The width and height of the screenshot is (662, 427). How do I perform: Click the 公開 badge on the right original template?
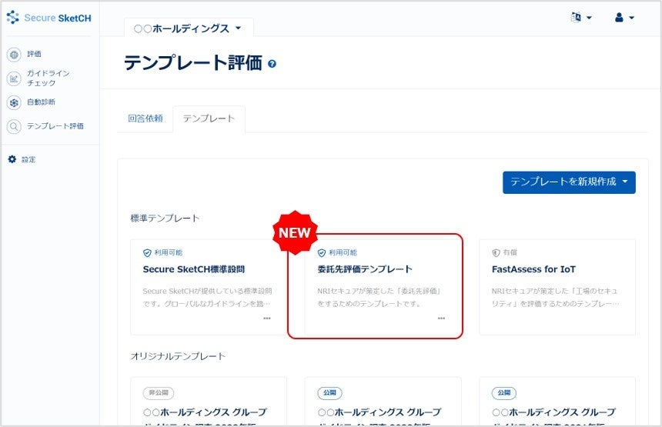(x=503, y=393)
